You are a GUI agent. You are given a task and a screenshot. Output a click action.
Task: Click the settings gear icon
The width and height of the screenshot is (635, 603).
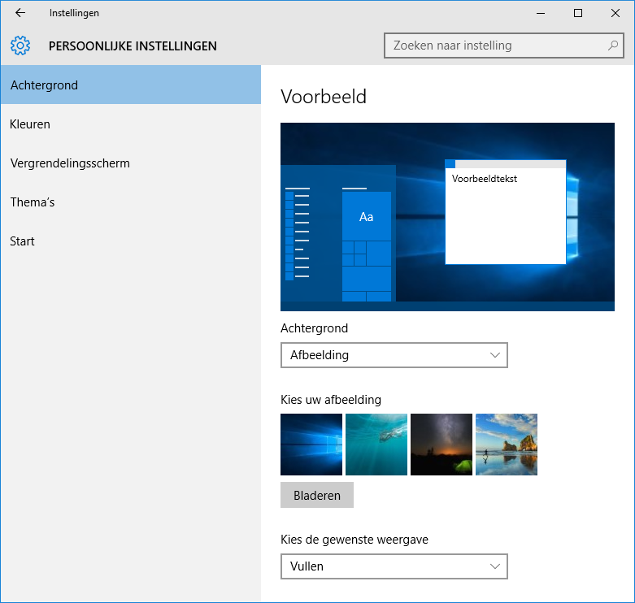pos(20,46)
